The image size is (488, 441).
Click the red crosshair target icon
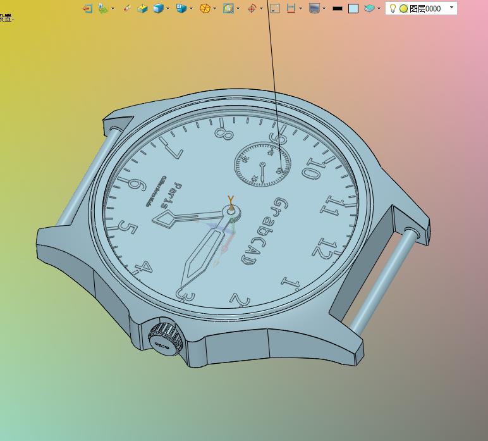click(x=252, y=8)
